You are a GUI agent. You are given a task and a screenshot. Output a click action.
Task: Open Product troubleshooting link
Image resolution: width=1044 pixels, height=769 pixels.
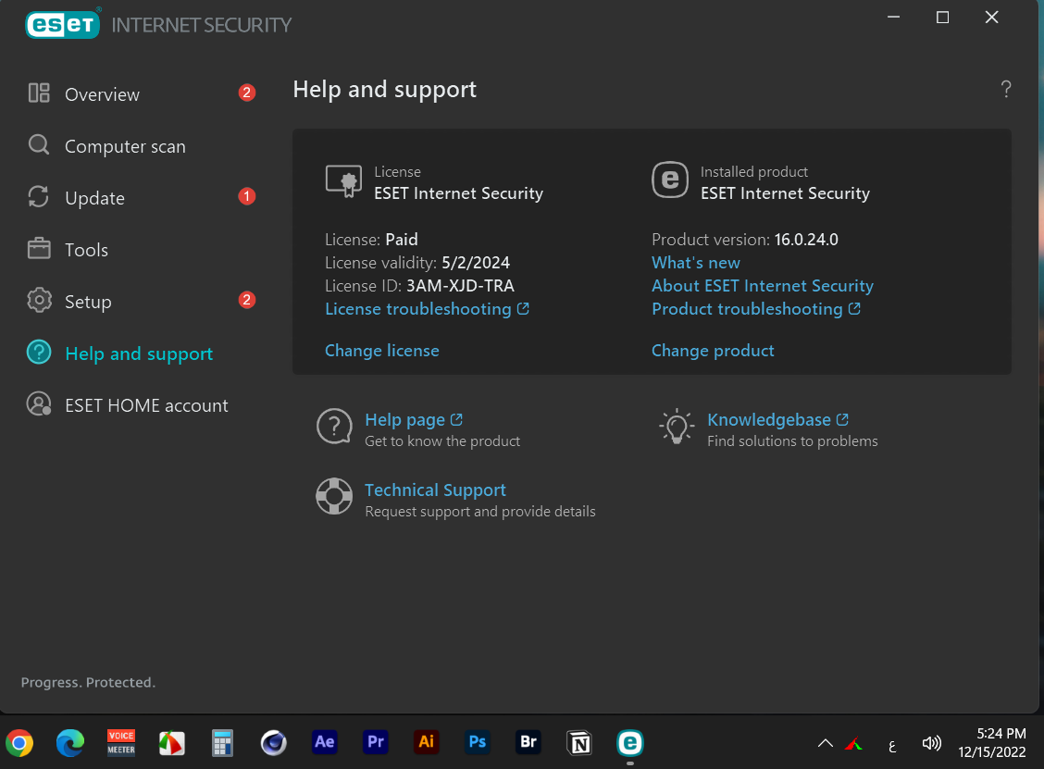click(x=756, y=309)
